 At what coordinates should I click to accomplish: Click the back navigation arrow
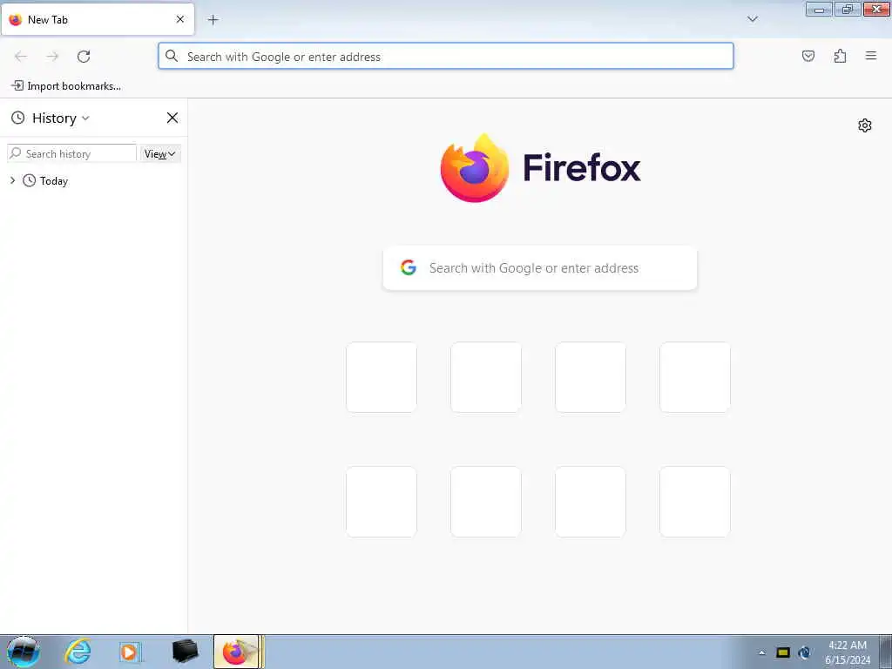coord(21,57)
